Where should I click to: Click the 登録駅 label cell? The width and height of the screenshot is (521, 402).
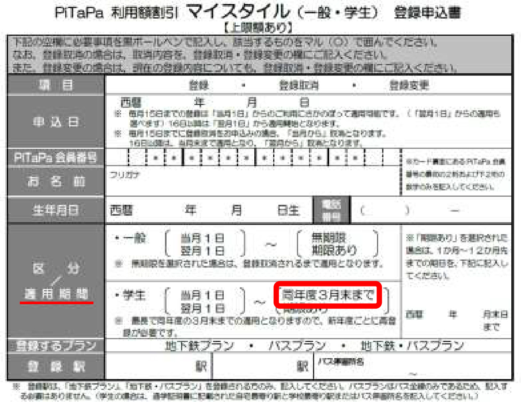(56, 366)
